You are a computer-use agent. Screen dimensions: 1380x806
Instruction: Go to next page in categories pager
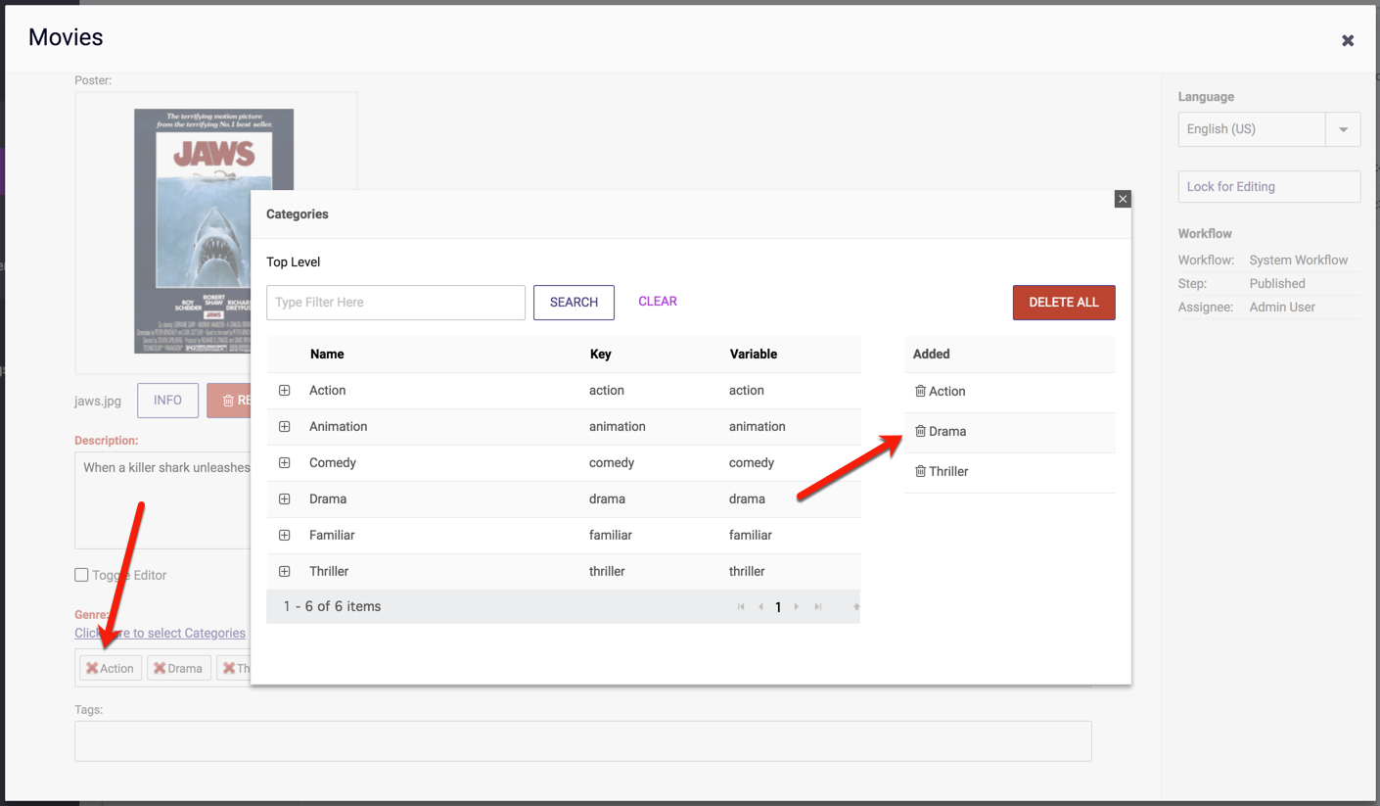(797, 607)
